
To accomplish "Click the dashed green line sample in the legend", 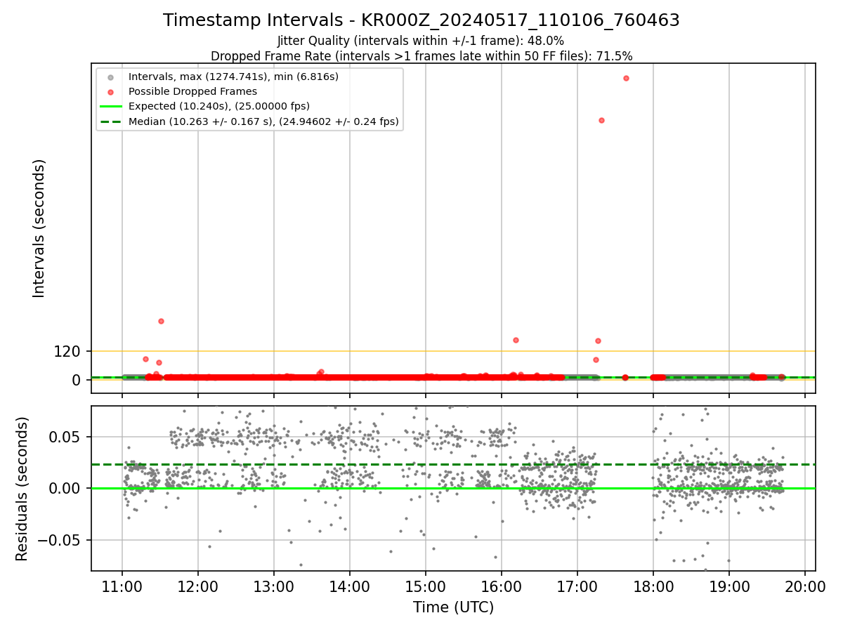I will (110, 121).
